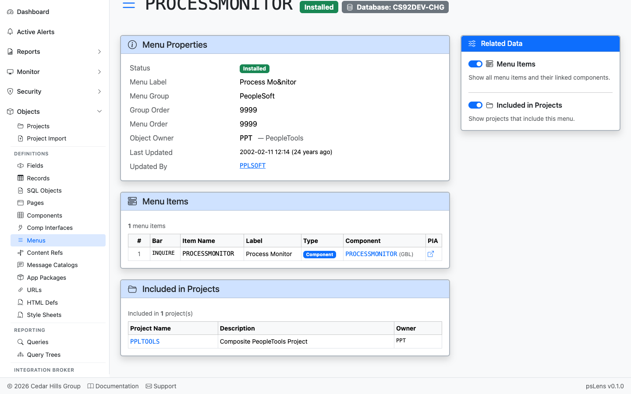Open Fields under Definitions
631x394 pixels.
tap(58, 165)
